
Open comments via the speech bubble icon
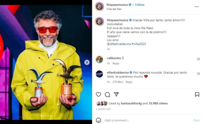point(107,94)
